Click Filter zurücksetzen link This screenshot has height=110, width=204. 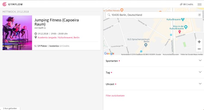115,96
